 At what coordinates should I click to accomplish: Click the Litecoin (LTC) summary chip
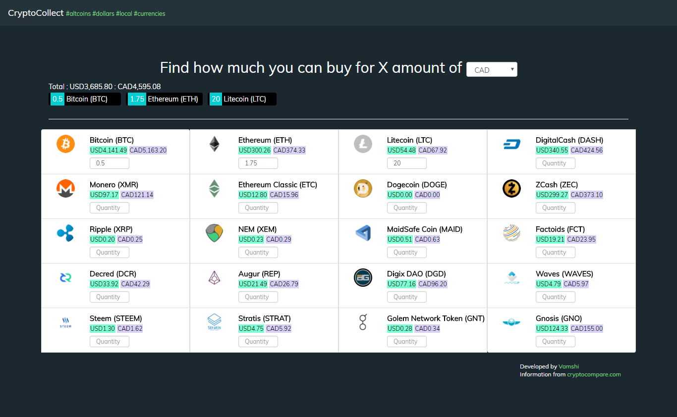pos(242,99)
